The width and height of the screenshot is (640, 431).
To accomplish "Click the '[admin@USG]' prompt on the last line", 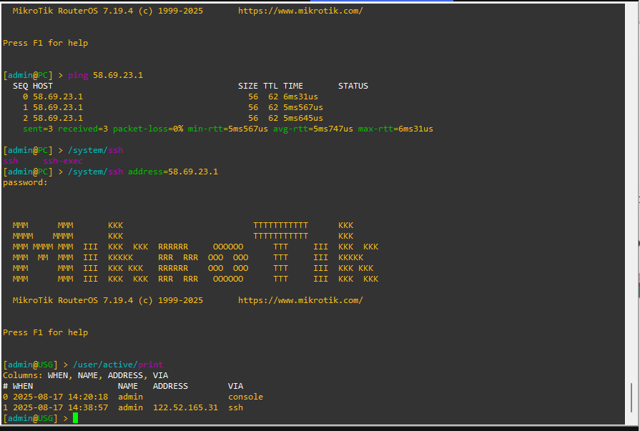I will point(31,418).
